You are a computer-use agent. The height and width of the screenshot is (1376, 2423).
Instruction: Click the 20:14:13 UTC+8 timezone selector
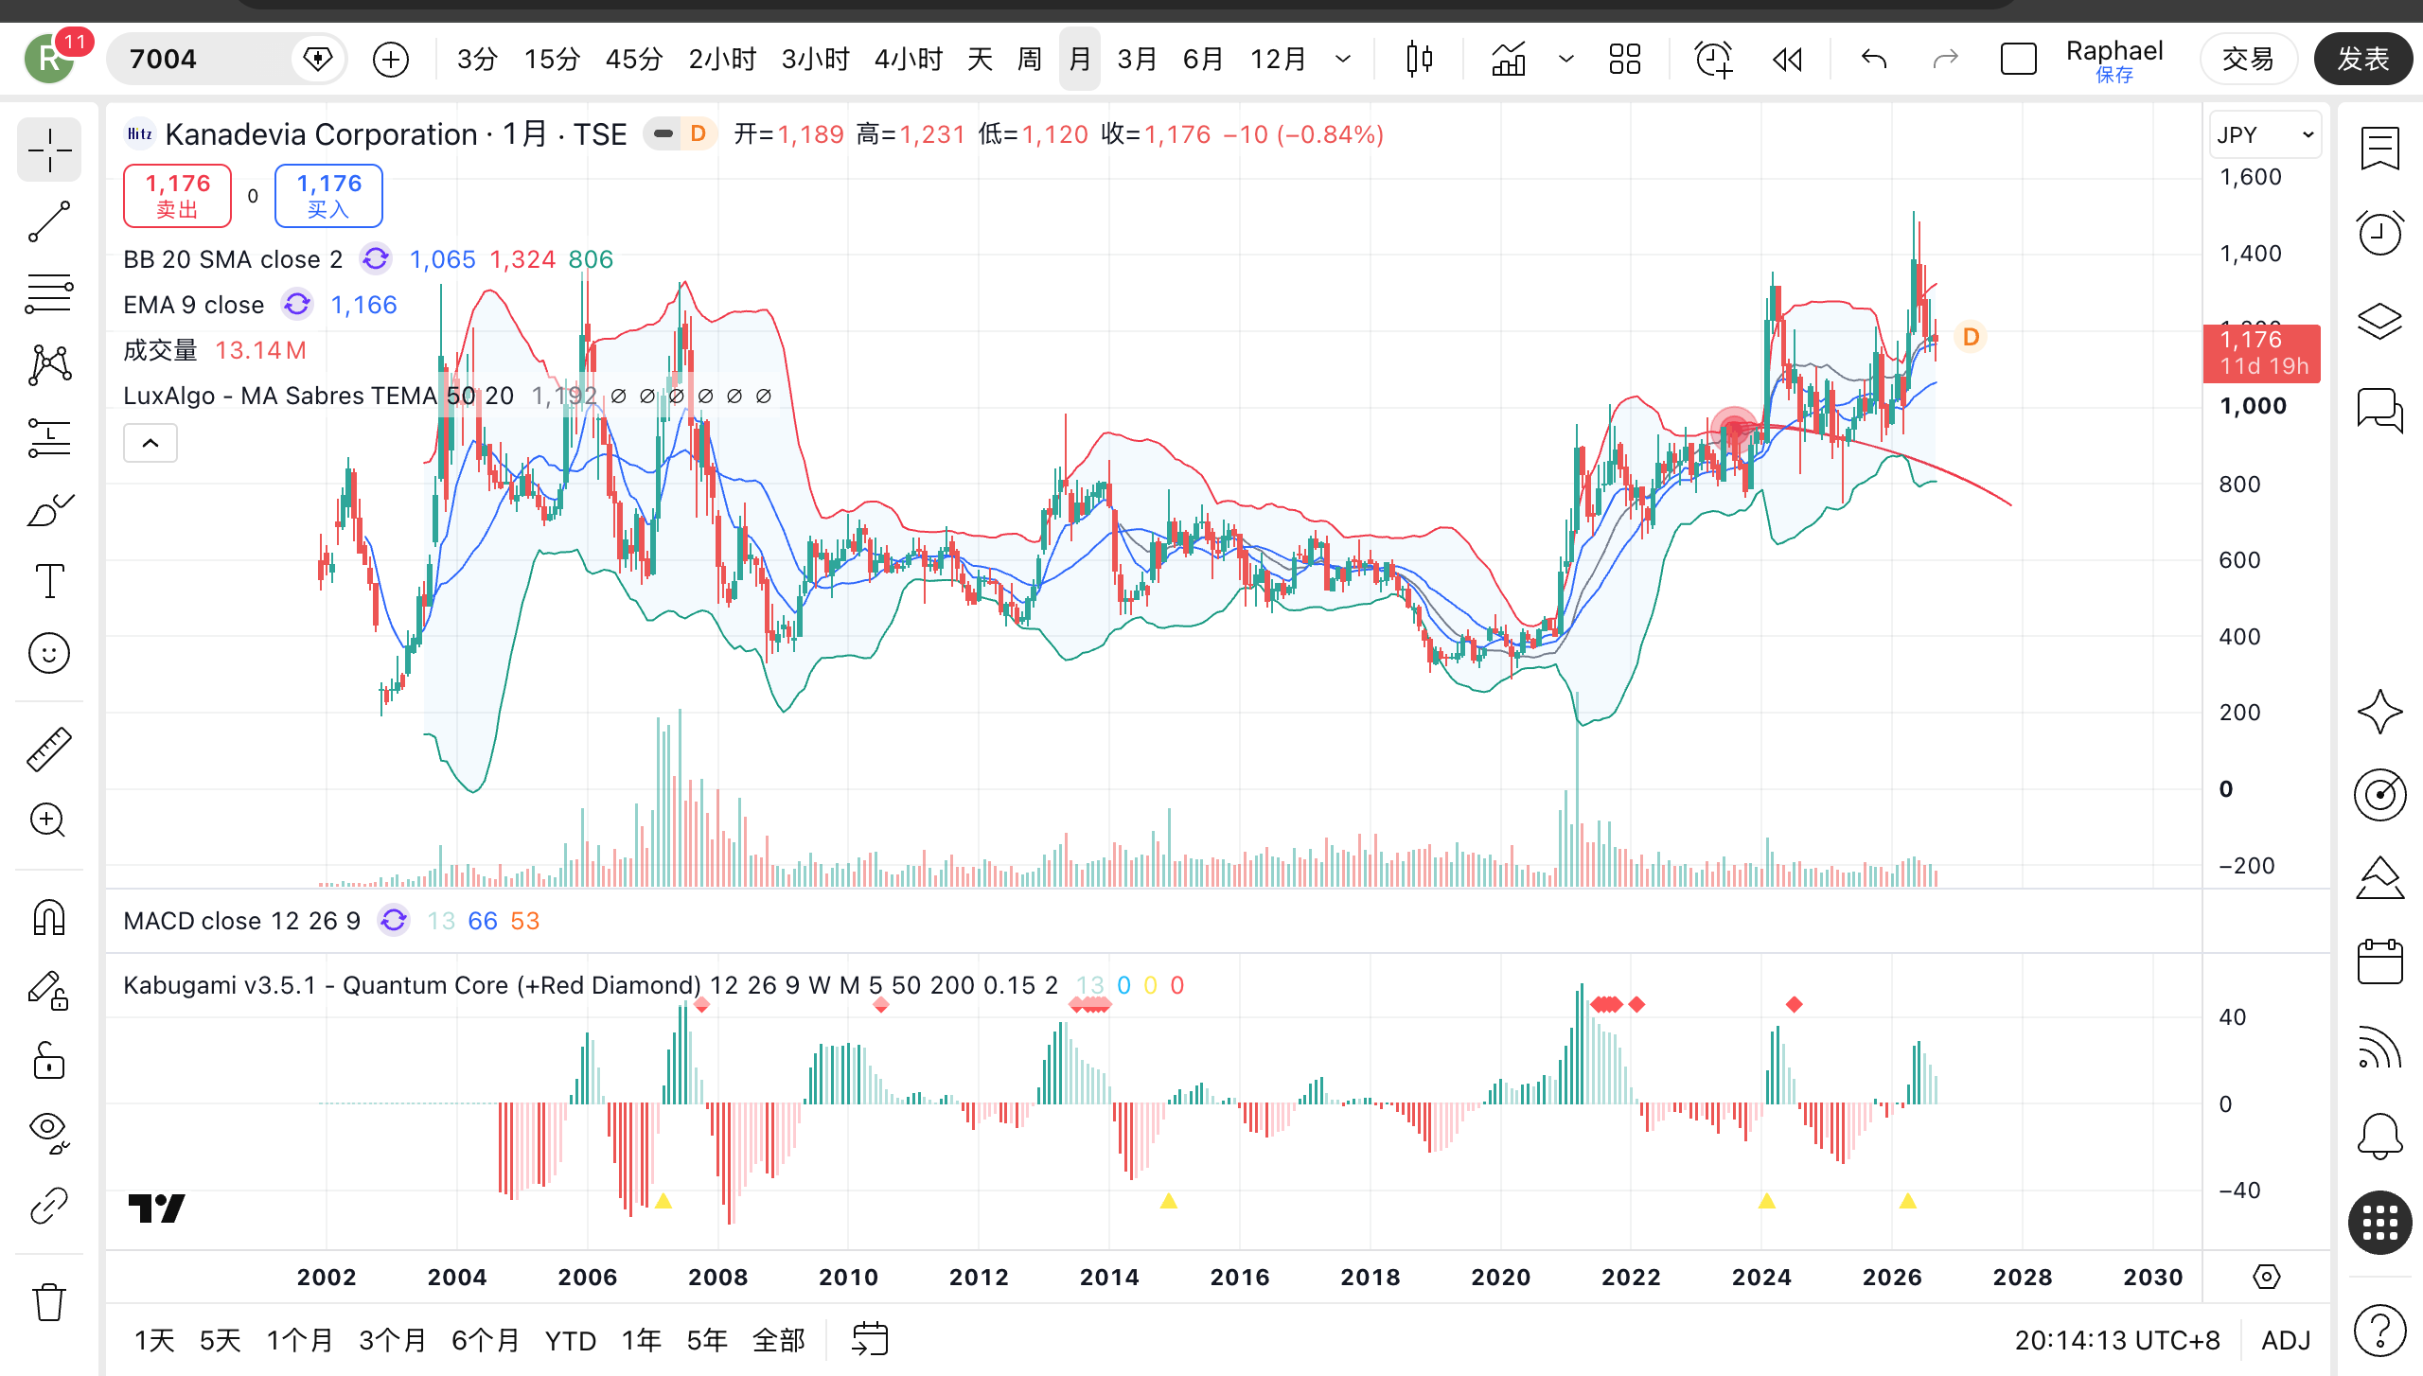(2117, 1340)
